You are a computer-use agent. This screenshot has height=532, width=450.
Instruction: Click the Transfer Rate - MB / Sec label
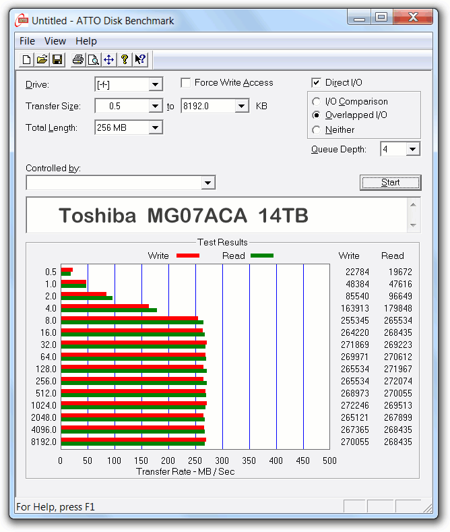coord(185,471)
